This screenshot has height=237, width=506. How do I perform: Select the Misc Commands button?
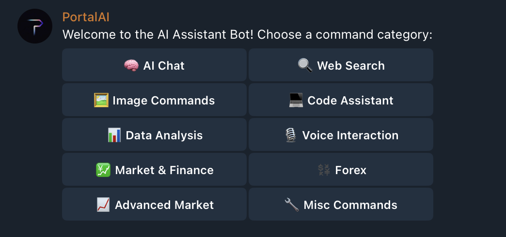pyautogui.click(x=341, y=204)
